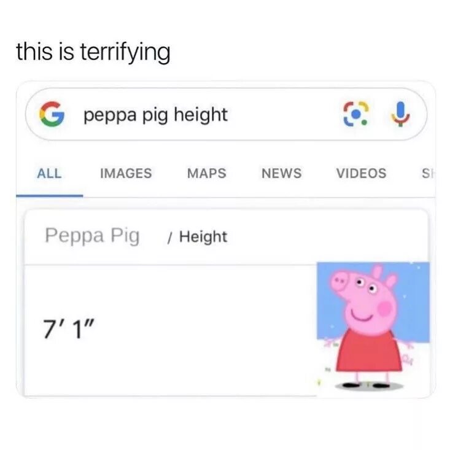Place cursor after "height" in the search box
Screen dimensions: 450x450
(229, 115)
